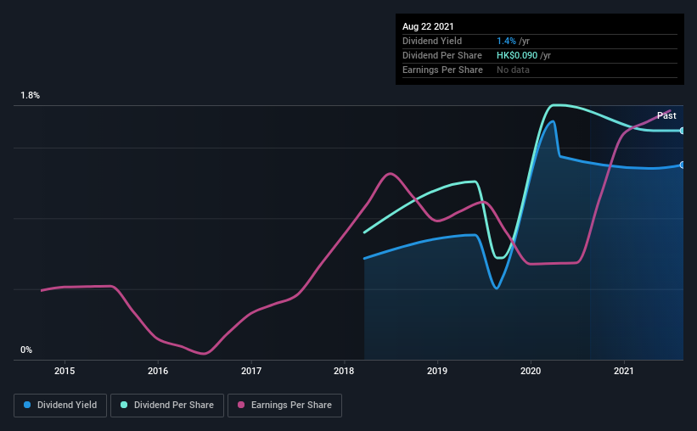Select the Dividend Yield endpoint marker
This screenshot has height=431, width=697.
coord(683,165)
